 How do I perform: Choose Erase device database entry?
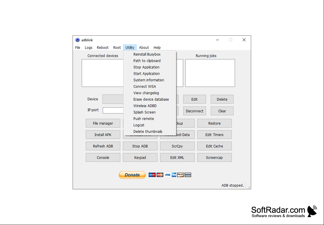tap(150, 99)
